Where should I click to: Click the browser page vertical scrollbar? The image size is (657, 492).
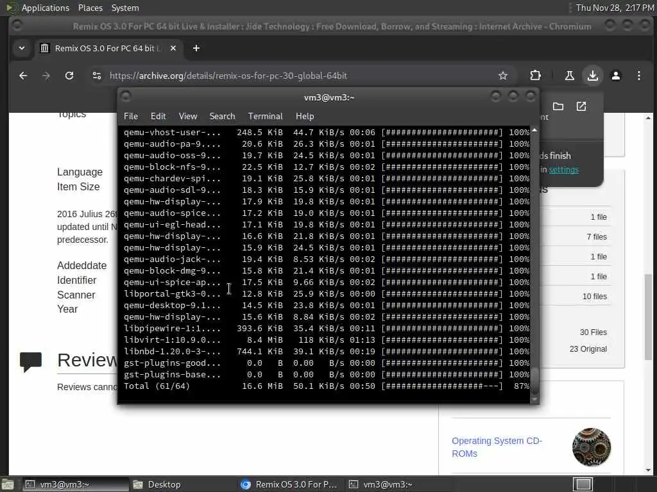tap(648, 316)
